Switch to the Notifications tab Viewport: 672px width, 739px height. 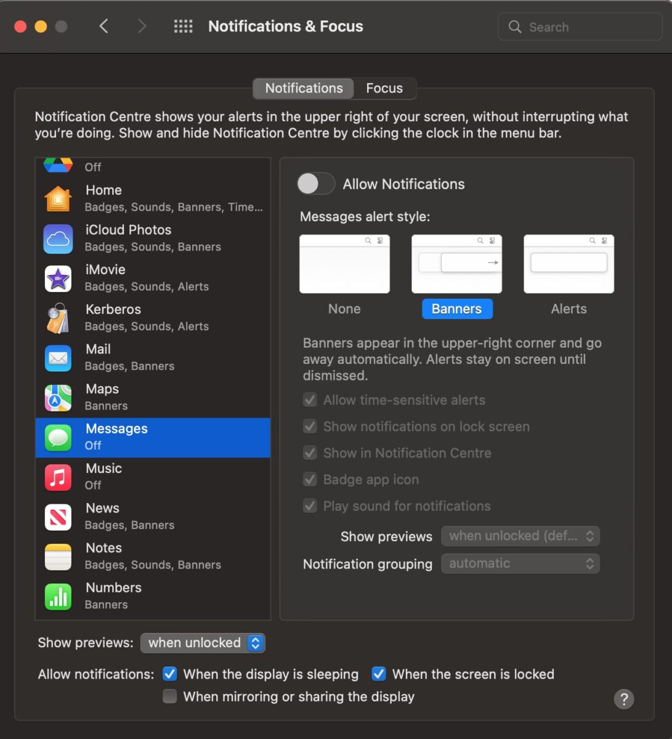point(304,88)
